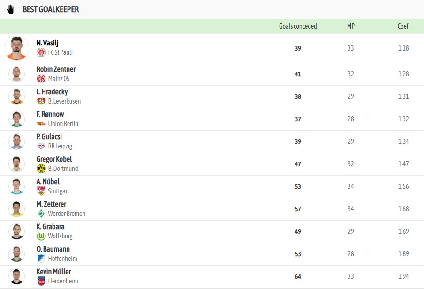Click the Hoffenheim club crest

[x=41, y=259]
